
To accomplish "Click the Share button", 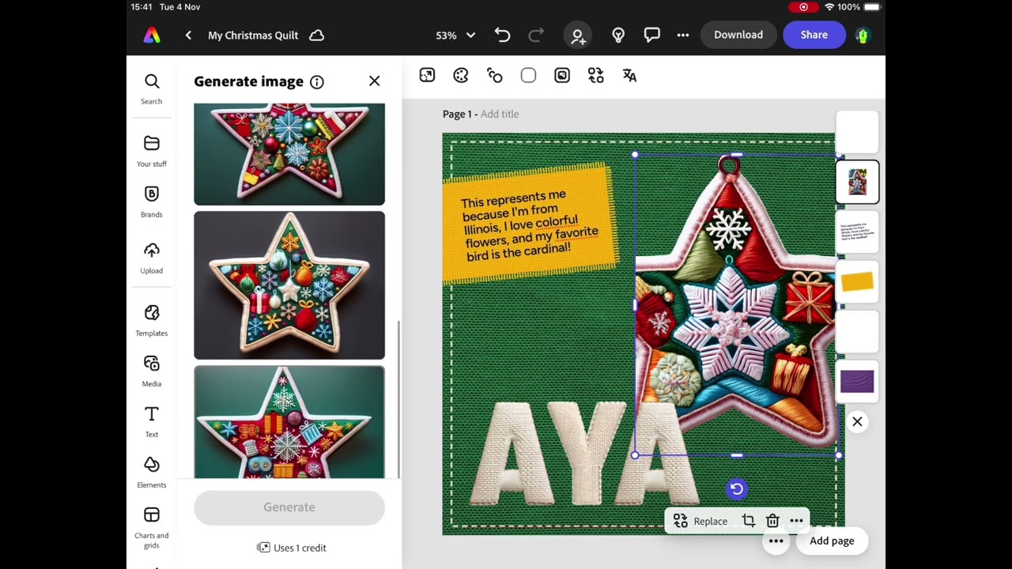I will pos(814,35).
